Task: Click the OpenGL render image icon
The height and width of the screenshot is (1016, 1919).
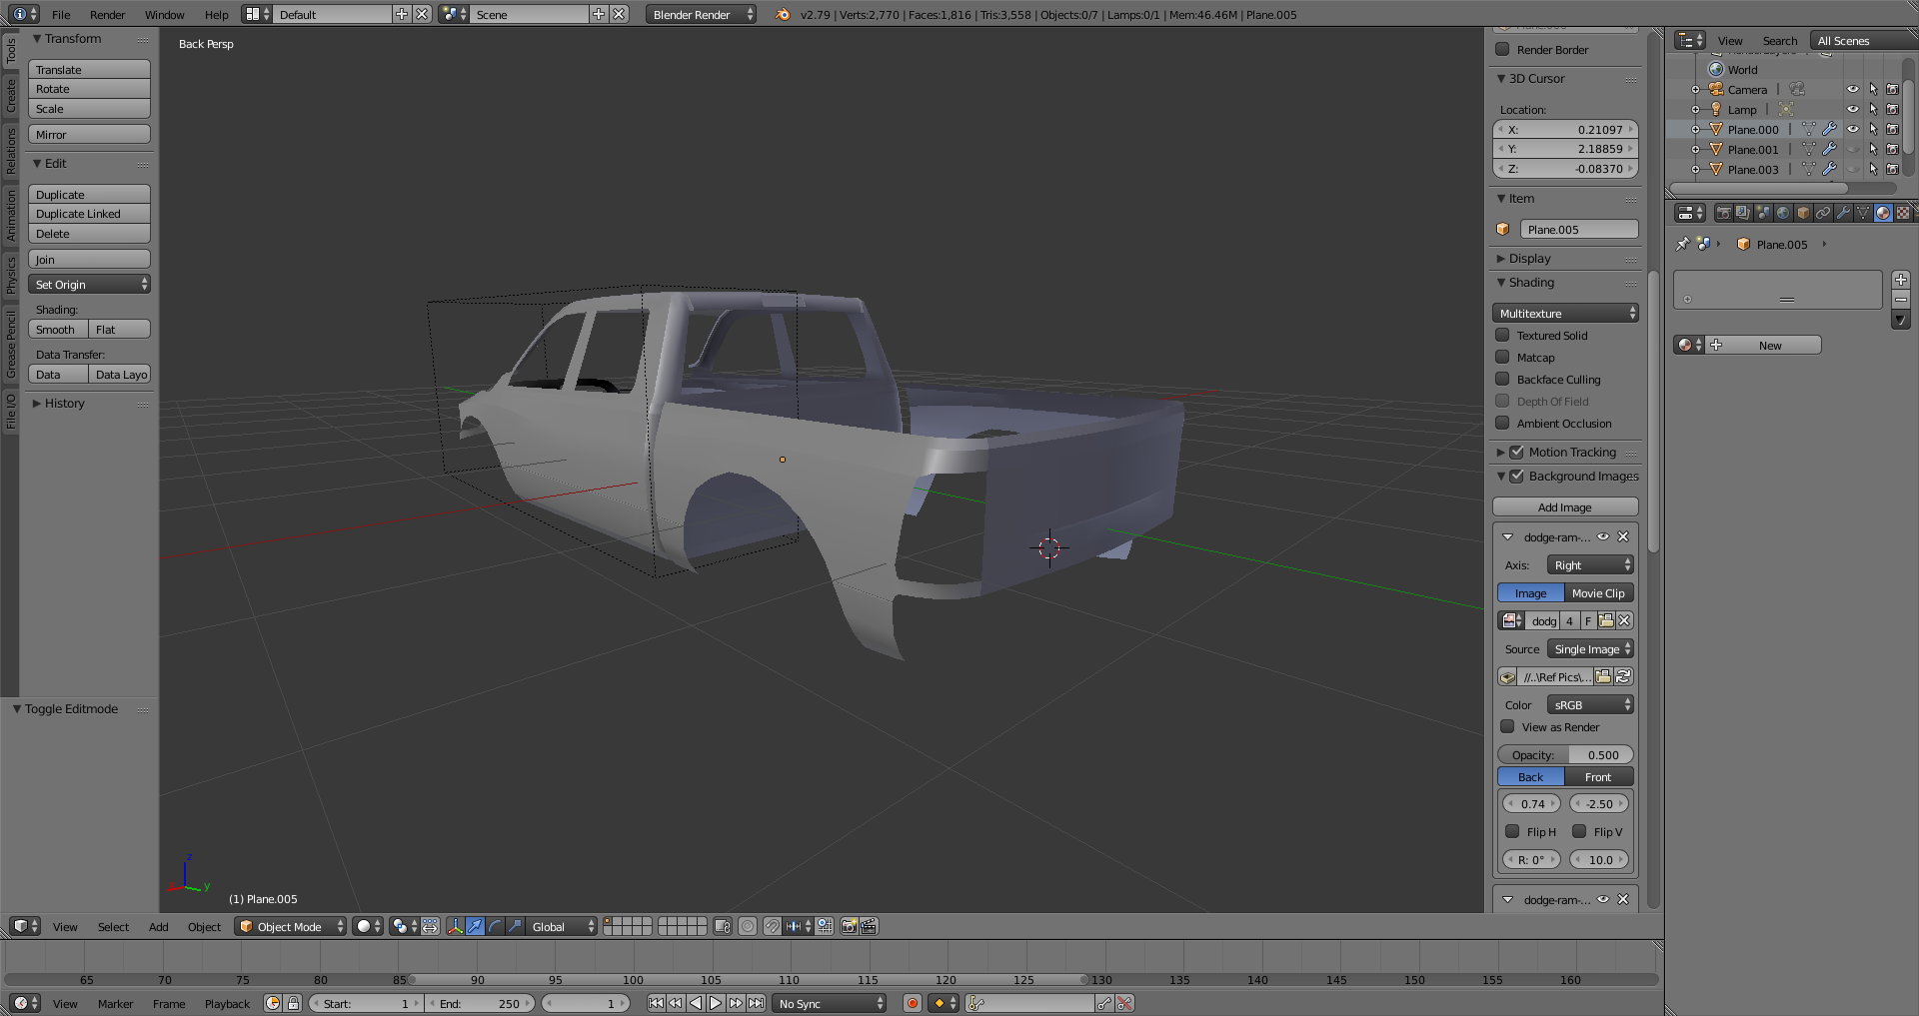Action: 849,926
